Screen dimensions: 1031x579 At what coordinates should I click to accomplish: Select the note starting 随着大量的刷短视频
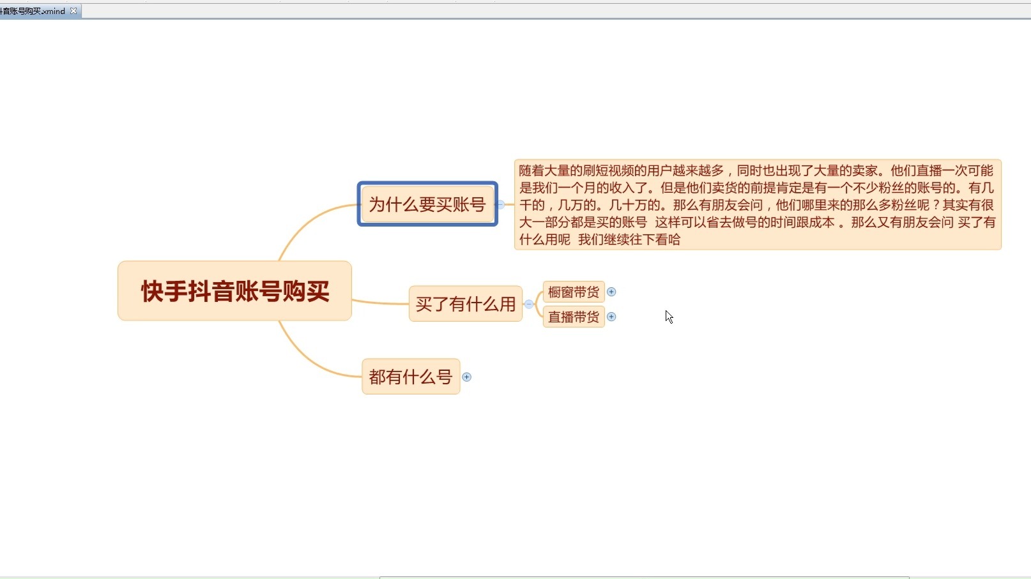click(758, 205)
